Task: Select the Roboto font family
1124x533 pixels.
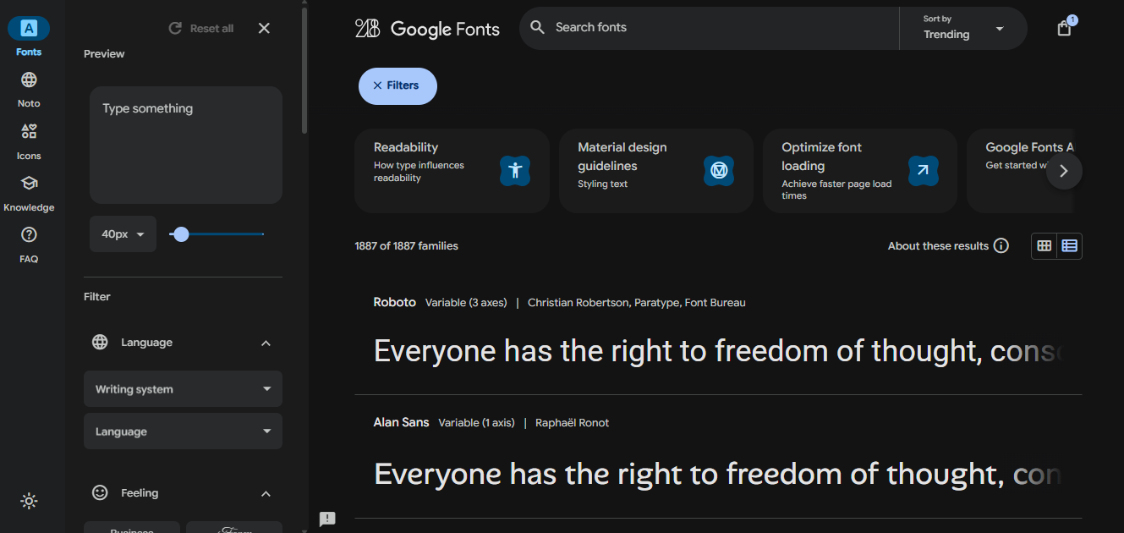Action: 394,302
